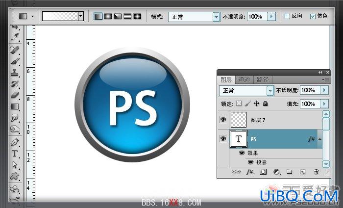Toggle lock transparent pixels
The height and width of the screenshot is (208, 343).
coord(239,104)
